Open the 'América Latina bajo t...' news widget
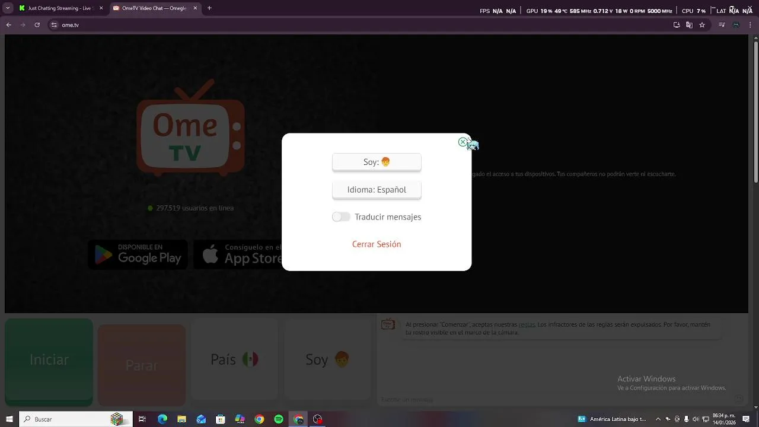 613,419
